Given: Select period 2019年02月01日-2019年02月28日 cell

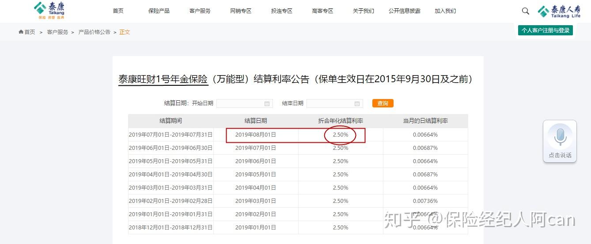Looking at the screenshot, I should click(x=171, y=201).
